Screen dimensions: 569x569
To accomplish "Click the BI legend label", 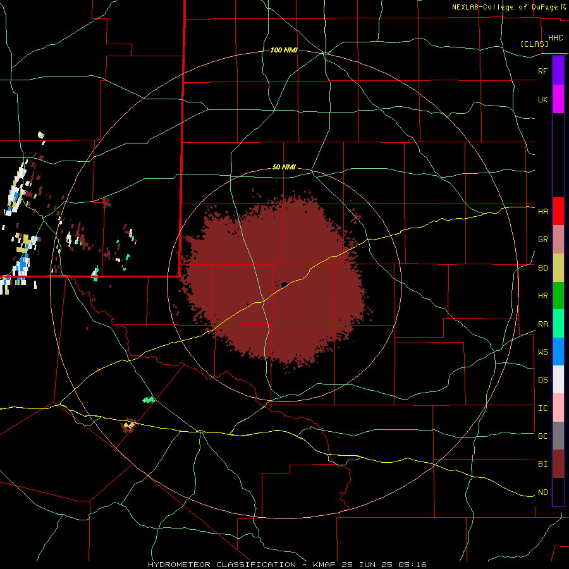I will click(542, 464).
